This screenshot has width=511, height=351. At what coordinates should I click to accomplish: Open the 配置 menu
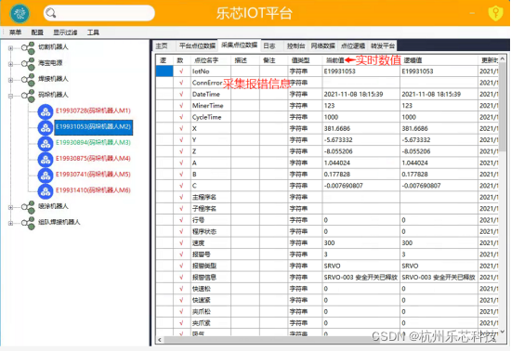pyautogui.click(x=37, y=32)
